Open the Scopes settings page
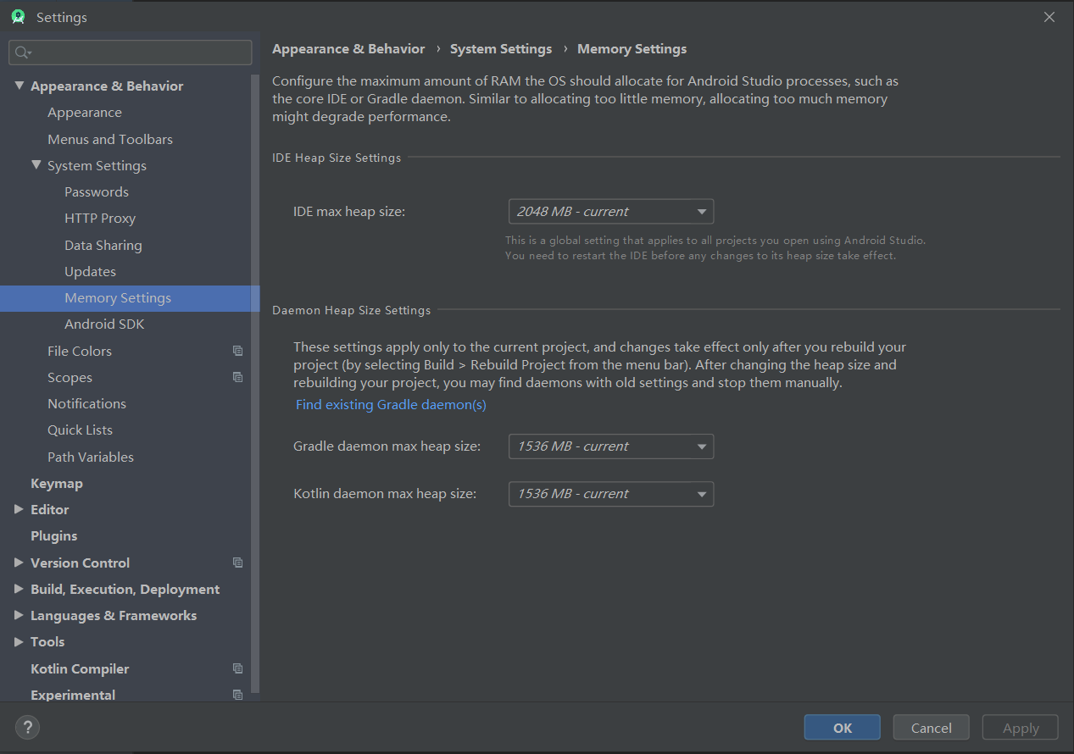The width and height of the screenshot is (1074, 754). pyautogui.click(x=70, y=377)
